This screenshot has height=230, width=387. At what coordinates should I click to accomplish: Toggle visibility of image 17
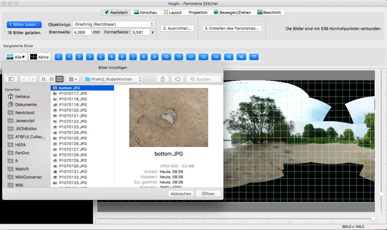[x=254, y=57]
